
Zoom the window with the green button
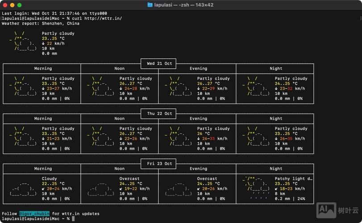click(20, 5)
